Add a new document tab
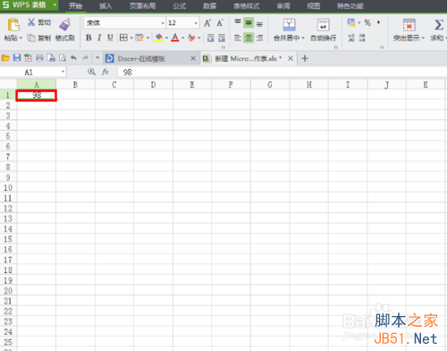Screen dimensions: 447x351 point(305,58)
